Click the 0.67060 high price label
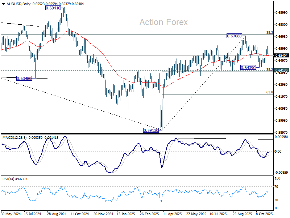290x218 pixels. (235, 36)
